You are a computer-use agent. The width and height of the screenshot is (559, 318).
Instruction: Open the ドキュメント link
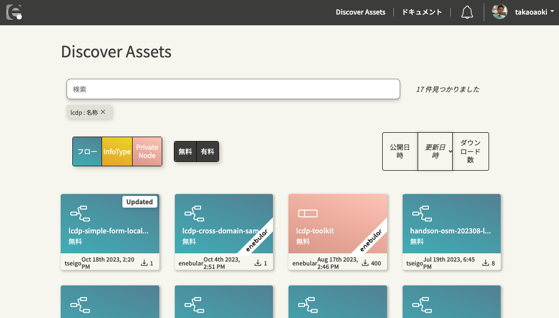pyautogui.click(x=422, y=12)
